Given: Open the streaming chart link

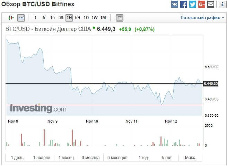Looking at the screenshot, I should click(x=202, y=17).
